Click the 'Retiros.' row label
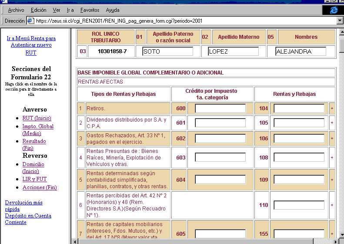The height and width of the screenshot is (244, 344). coord(96,108)
